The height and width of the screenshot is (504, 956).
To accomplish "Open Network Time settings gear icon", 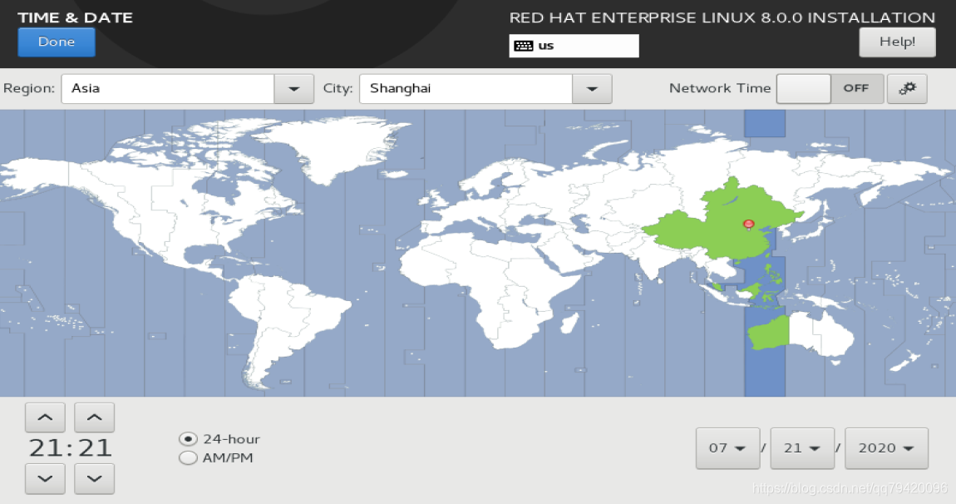I will tap(907, 89).
